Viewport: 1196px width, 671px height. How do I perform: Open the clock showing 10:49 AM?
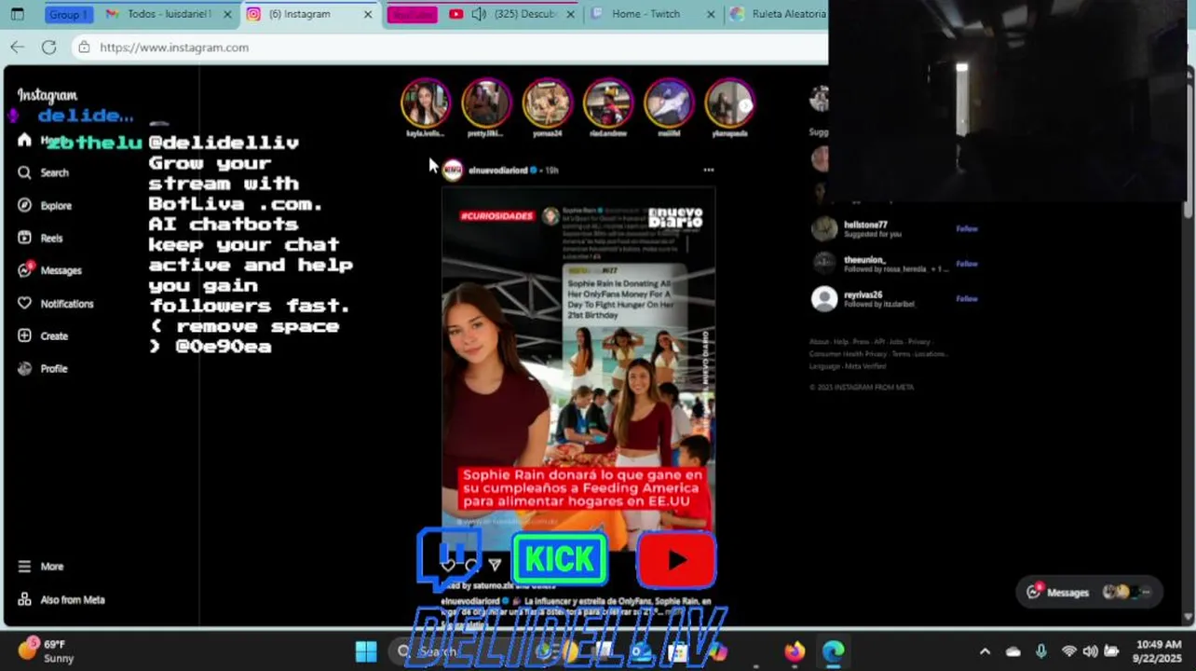tap(1159, 650)
